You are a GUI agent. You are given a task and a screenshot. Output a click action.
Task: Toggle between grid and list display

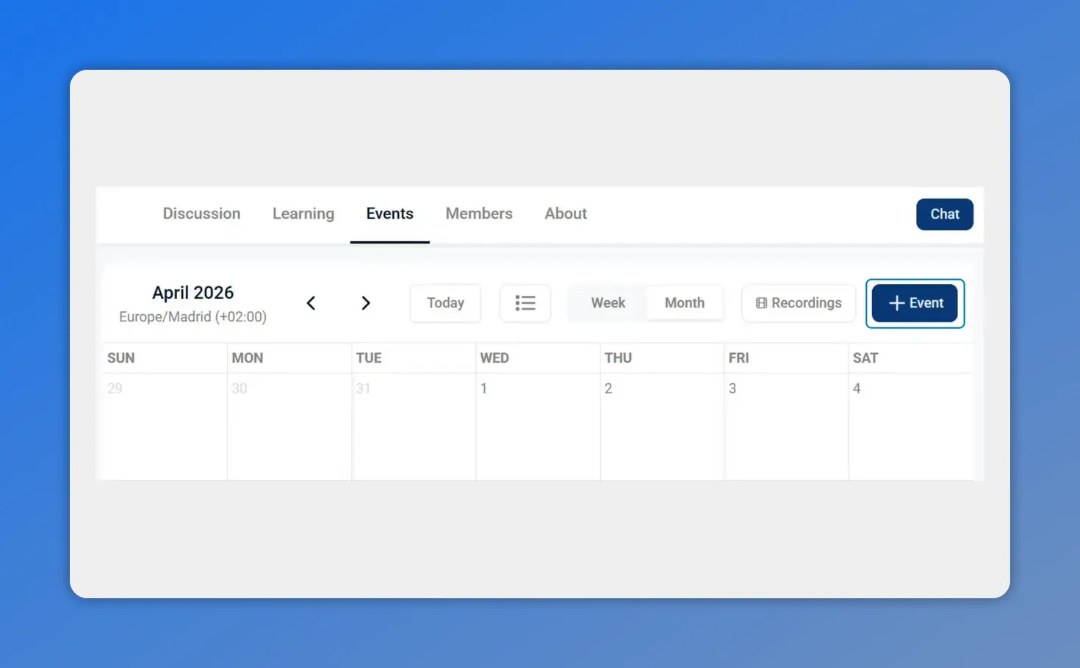(525, 302)
